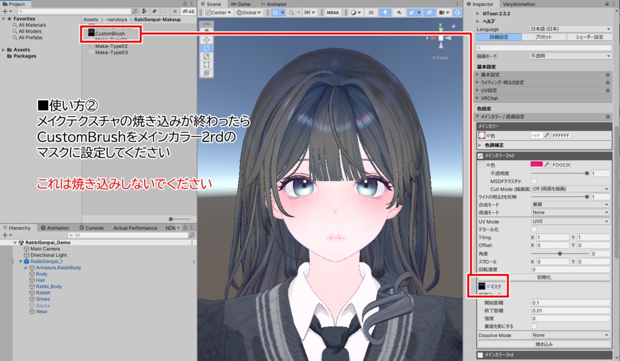Viewport: 620px width, 361px height.
Task: Toggle 裏面を影にする checkbox
Action: (534, 327)
